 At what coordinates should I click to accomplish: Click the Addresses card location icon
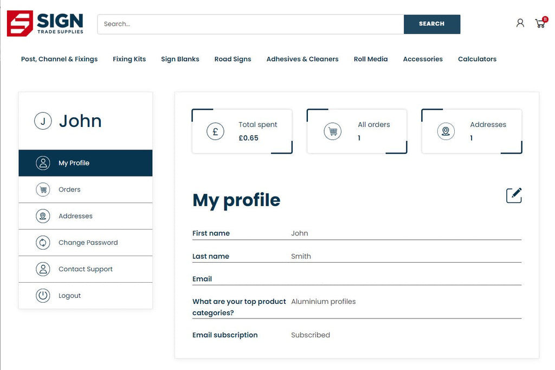[446, 131]
